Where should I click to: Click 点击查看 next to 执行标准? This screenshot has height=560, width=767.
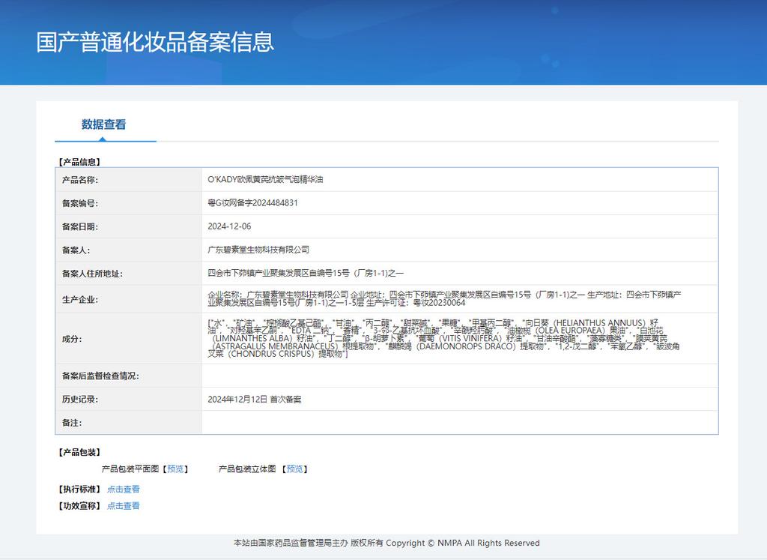(x=124, y=489)
